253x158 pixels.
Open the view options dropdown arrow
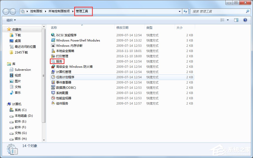228,20
